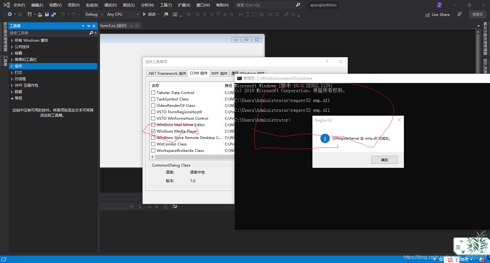The width and height of the screenshot is (490, 263).
Task: Click the navigate backward arrow icon
Action: point(10,14)
